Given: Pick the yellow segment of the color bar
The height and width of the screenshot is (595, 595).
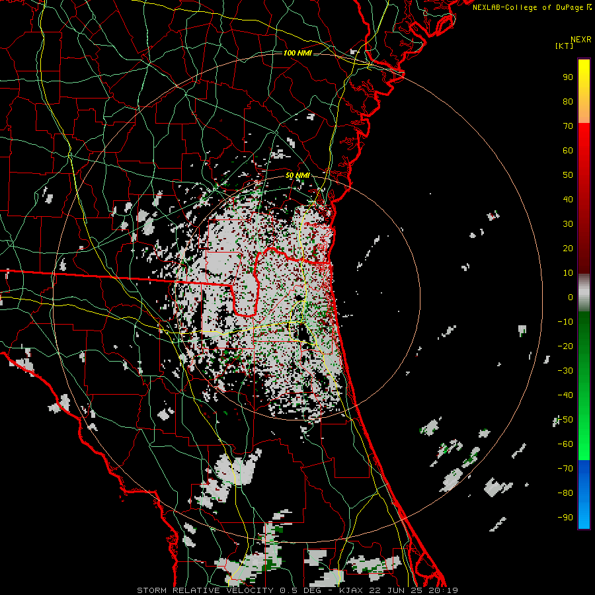Looking at the screenshot, I should 584,91.
